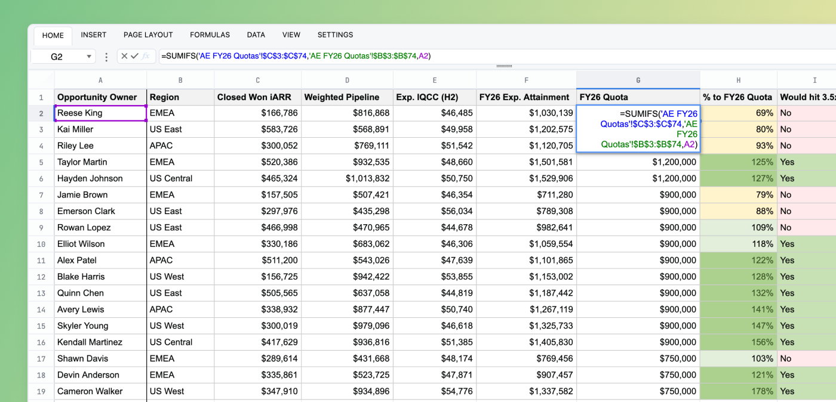Open the SETTINGS tab
The width and height of the screenshot is (836, 402).
tap(335, 35)
